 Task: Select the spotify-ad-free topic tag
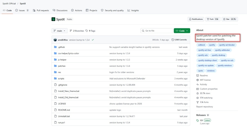[204, 50]
